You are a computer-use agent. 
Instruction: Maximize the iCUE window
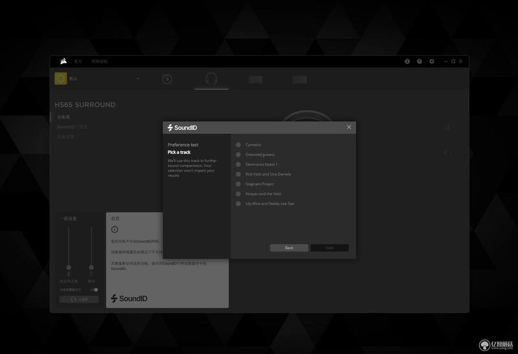point(453,61)
